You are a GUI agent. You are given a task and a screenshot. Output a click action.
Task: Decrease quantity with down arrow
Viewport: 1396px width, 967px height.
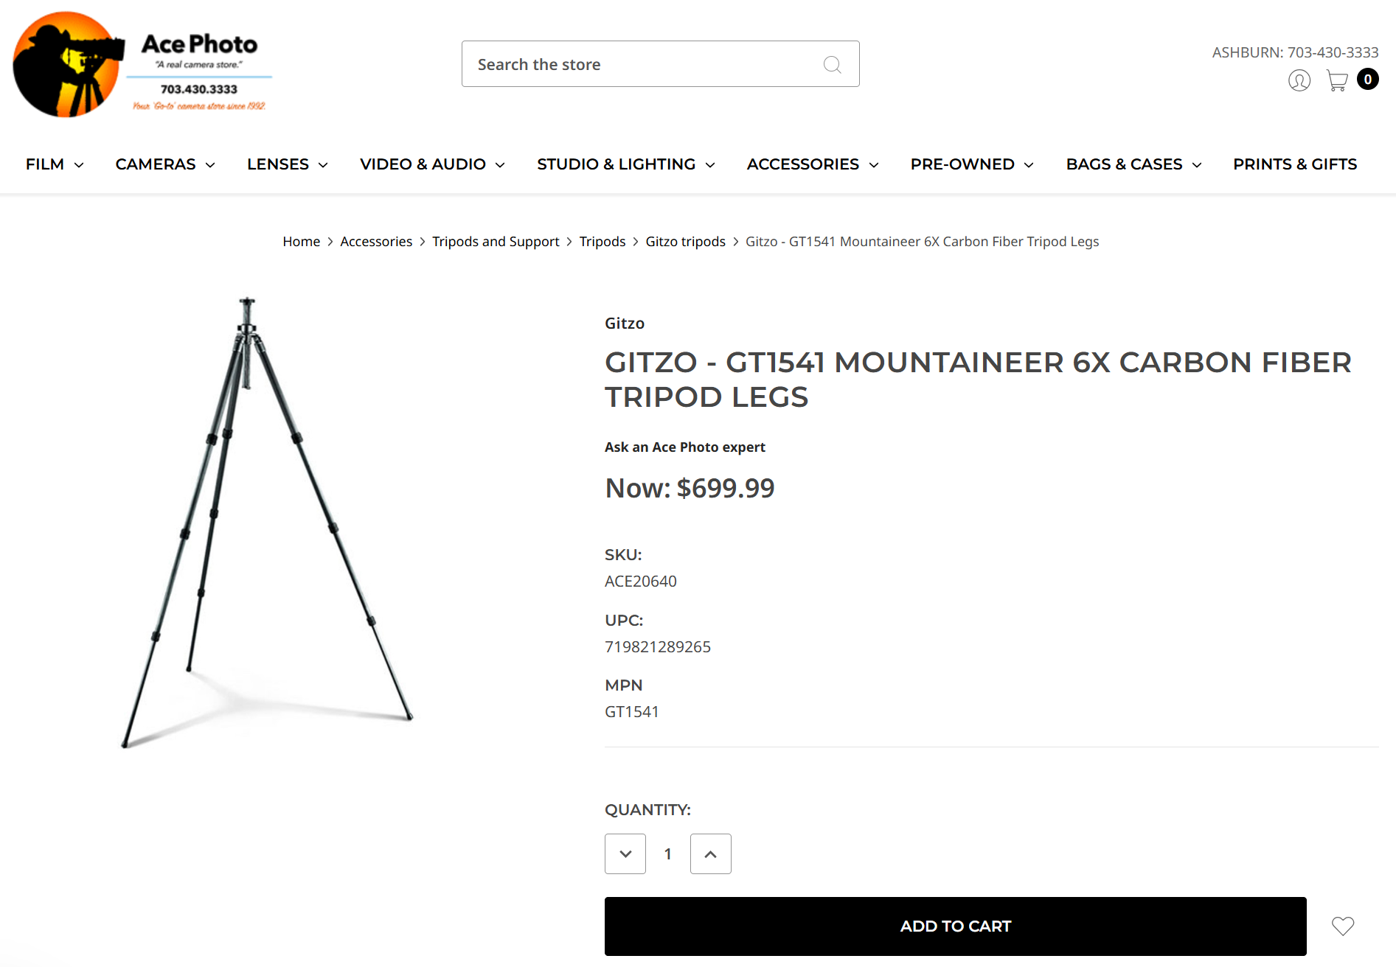[625, 854]
